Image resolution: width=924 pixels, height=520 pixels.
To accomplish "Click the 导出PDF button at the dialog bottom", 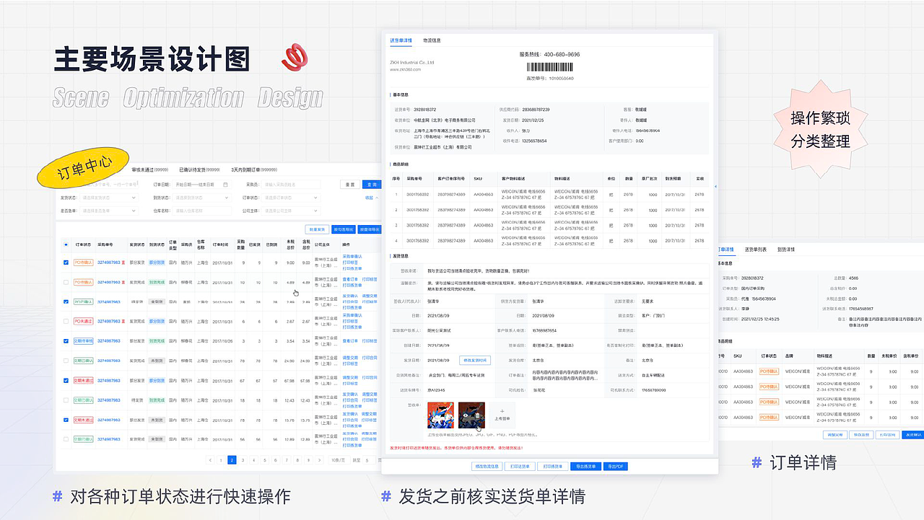I will pos(614,466).
